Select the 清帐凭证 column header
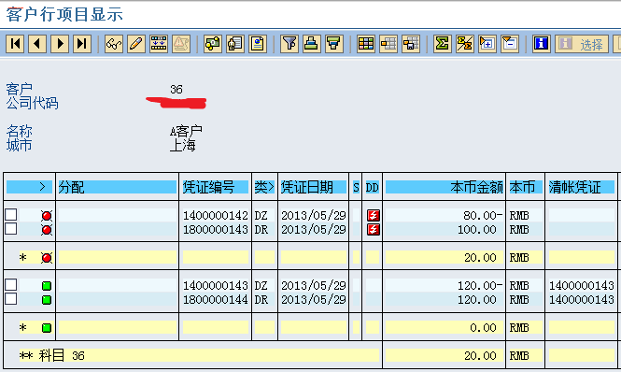This screenshot has height=372, width=621. pyautogui.click(x=581, y=187)
